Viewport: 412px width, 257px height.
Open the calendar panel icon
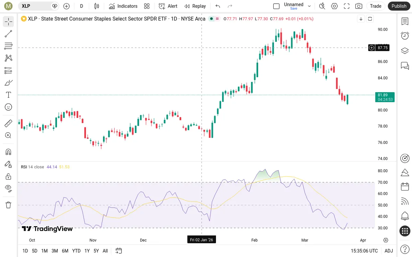click(405, 187)
